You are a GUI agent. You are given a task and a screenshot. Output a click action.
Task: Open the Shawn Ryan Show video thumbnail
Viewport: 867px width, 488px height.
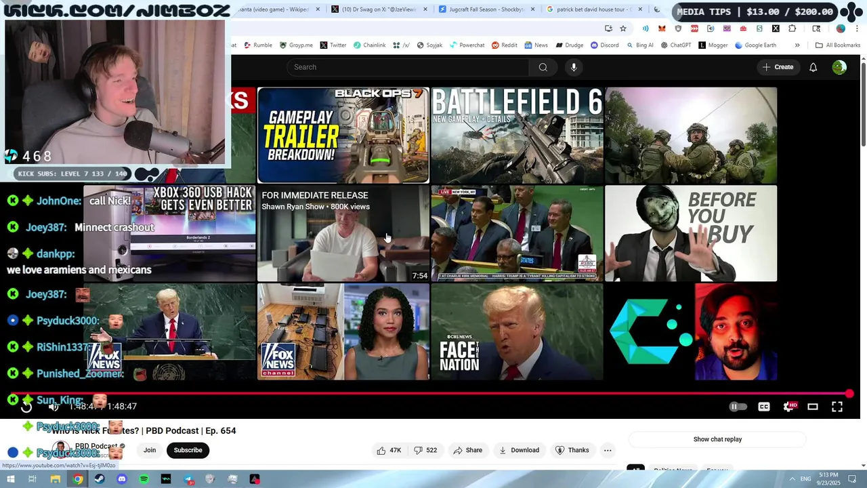(x=343, y=233)
